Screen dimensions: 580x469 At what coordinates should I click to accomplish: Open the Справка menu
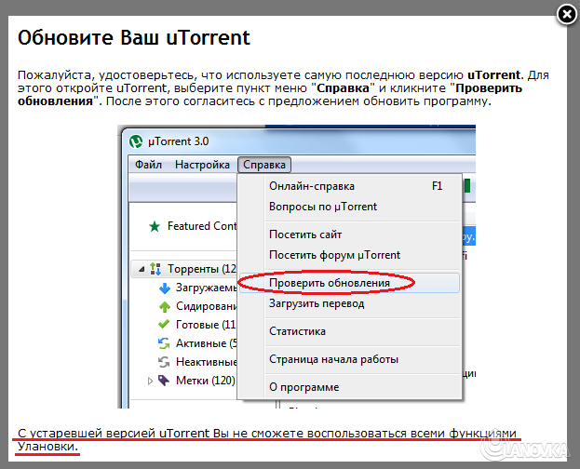(264, 165)
